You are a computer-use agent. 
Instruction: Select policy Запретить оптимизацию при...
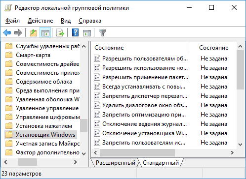[x=144, y=115]
